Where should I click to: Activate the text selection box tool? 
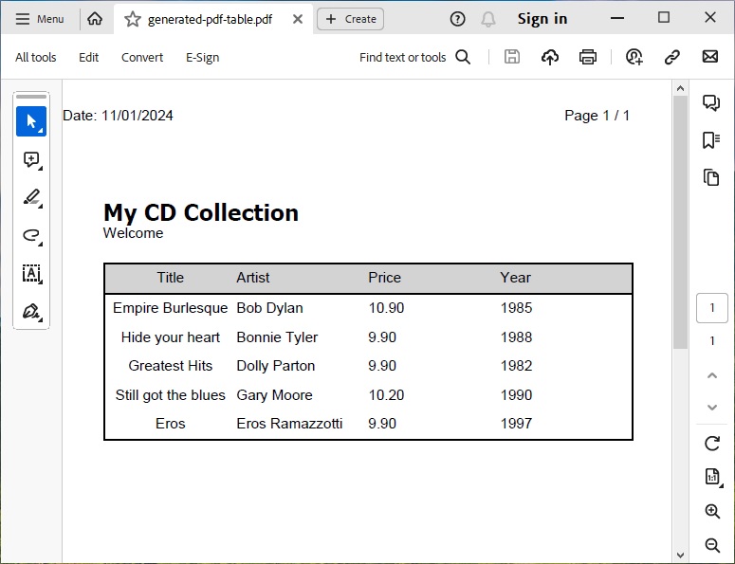pyautogui.click(x=31, y=273)
